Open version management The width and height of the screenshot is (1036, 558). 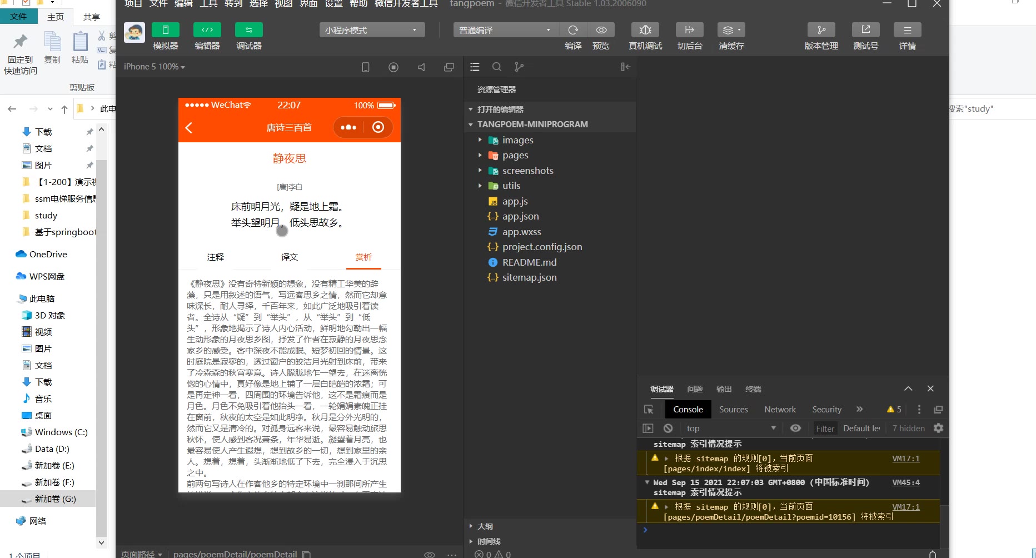(821, 30)
